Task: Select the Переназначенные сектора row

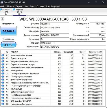Action: click(51, 64)
